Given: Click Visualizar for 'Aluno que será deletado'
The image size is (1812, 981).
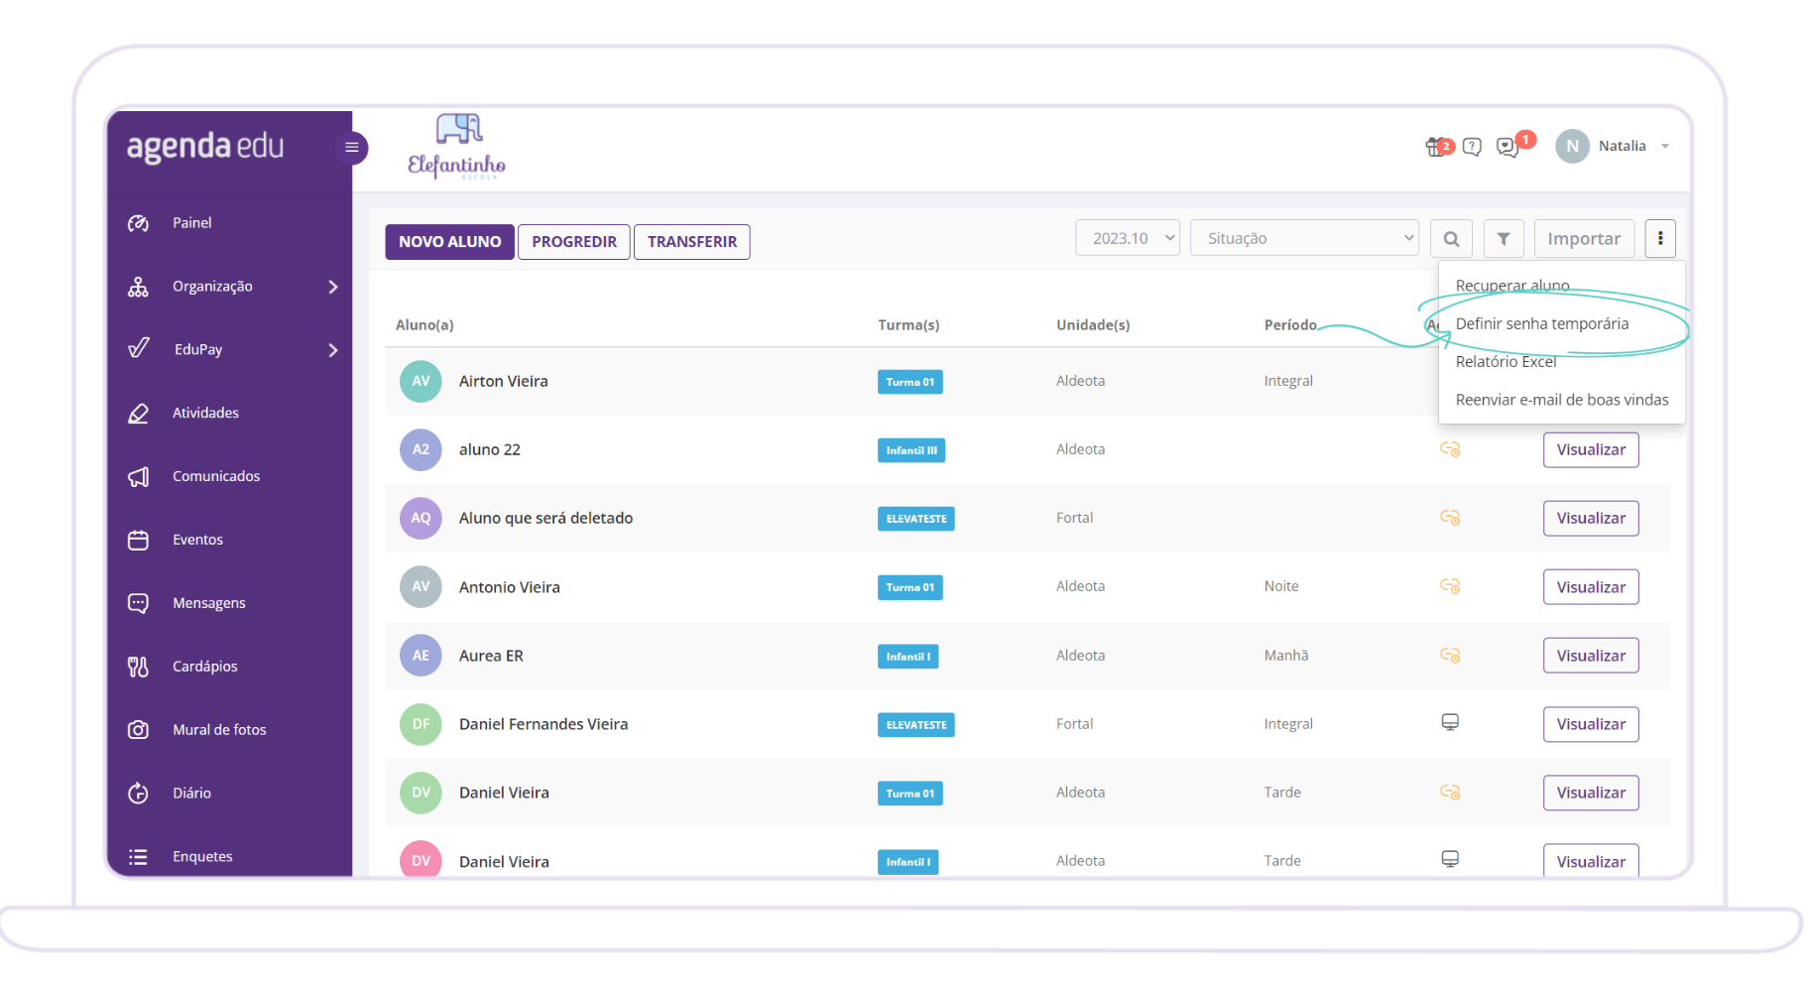Looking at the screenshot, I should (x=1591, y=519).
